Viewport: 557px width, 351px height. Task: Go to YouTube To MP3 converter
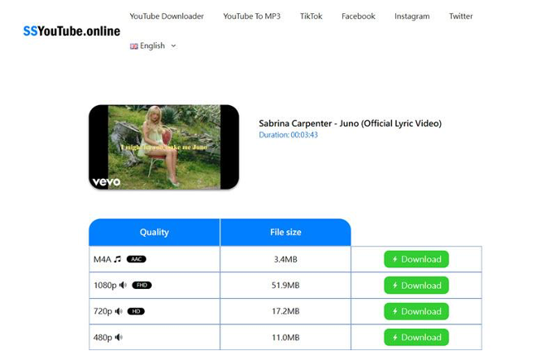tap(252, 16)
